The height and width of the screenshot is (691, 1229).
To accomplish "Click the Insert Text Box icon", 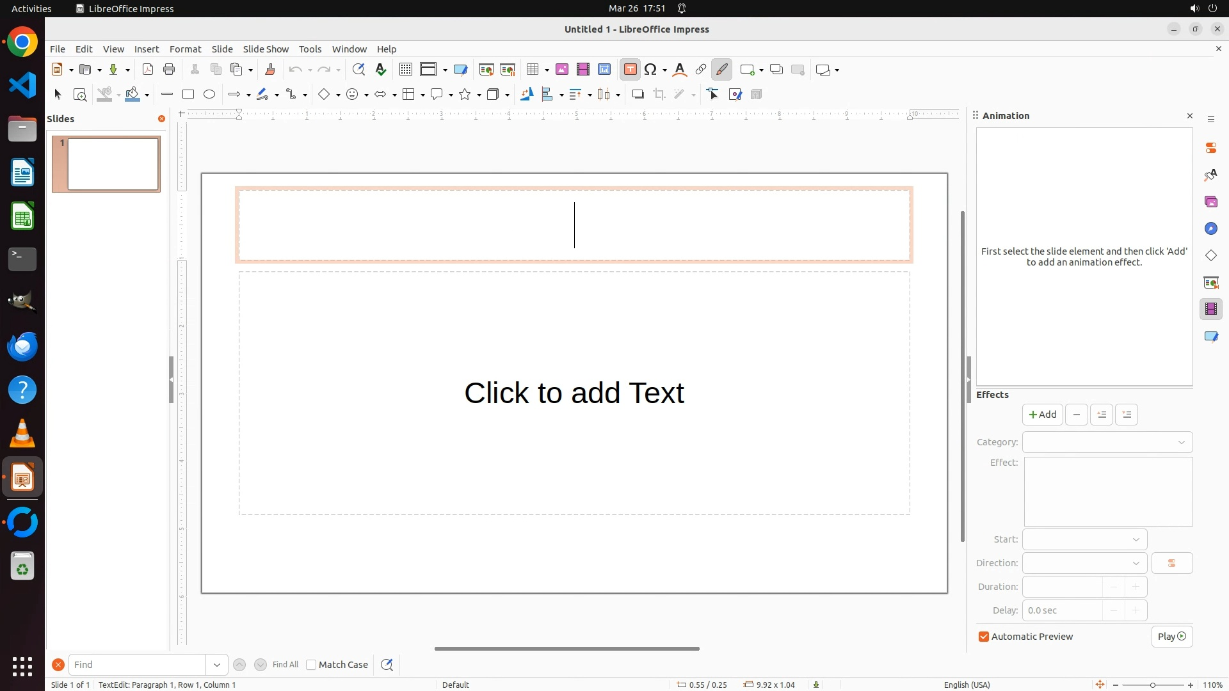I will click(x=630, y=70).
